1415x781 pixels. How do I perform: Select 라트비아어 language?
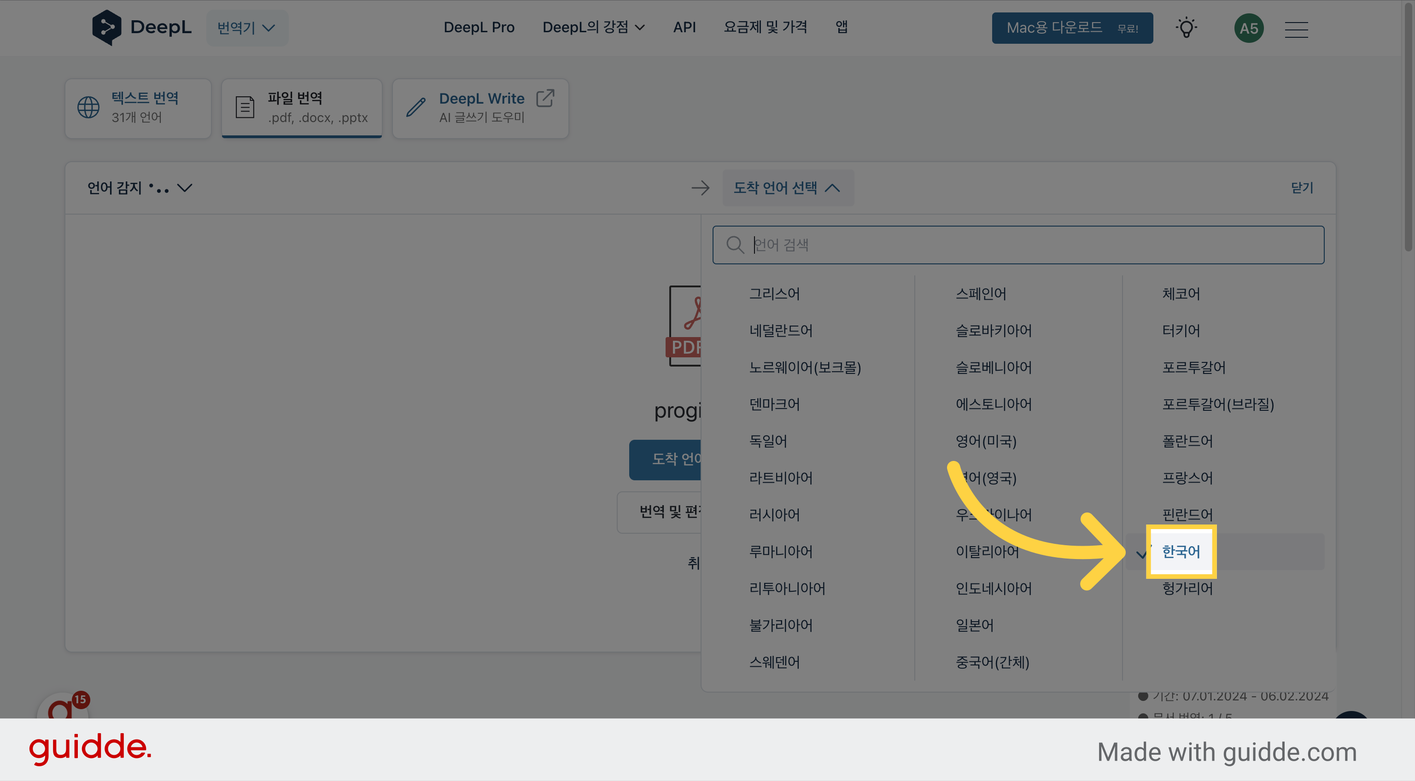click(781, 478)
